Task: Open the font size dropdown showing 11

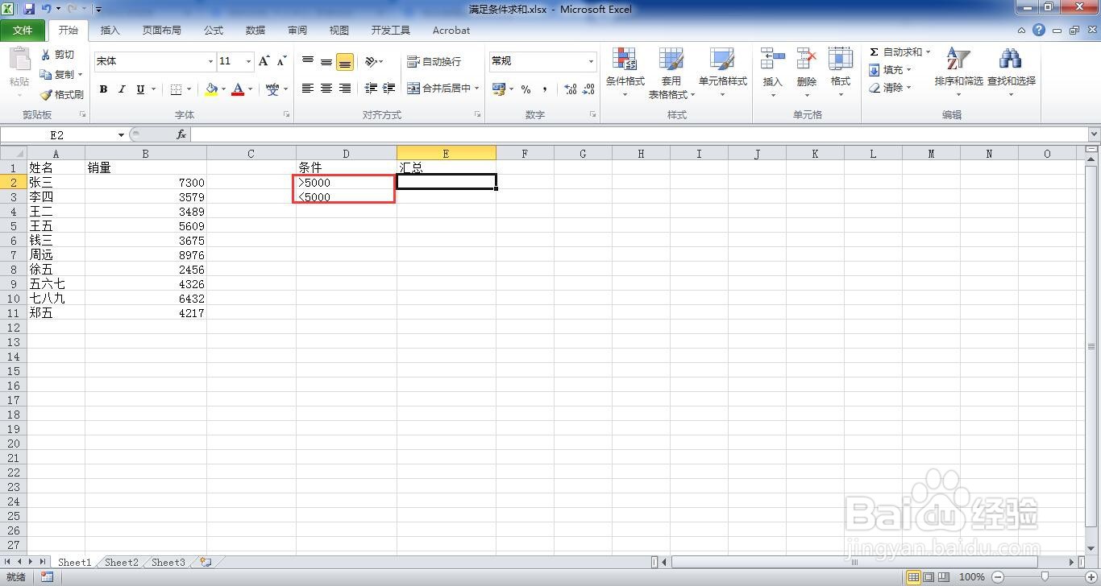Action: pos(248,61)
